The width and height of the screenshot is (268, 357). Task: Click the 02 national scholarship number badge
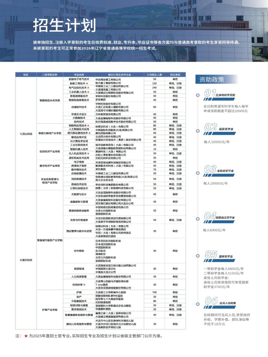(x=211, y=128)
